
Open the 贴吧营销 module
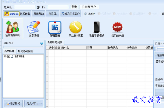[55, 29]
